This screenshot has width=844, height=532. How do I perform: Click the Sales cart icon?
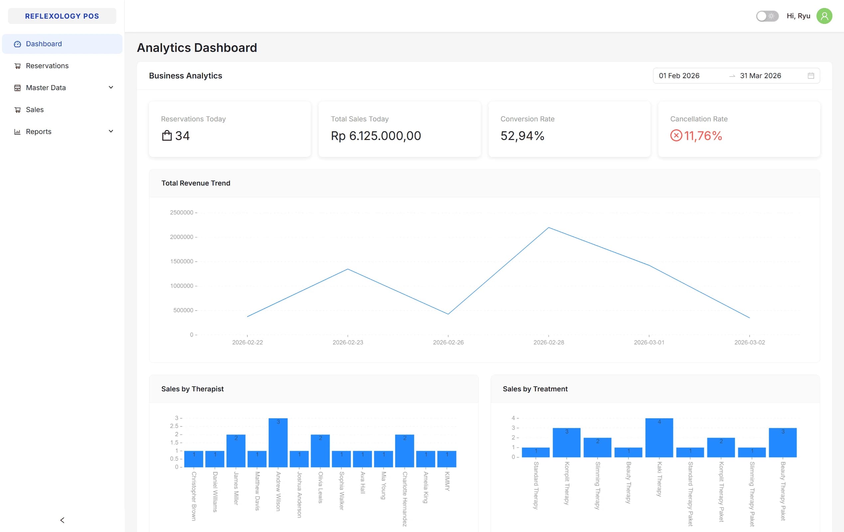tap(17, 110)
